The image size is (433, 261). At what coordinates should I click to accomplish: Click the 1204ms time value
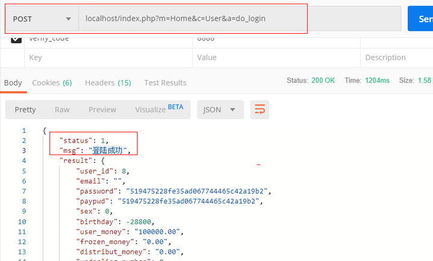coord(377,81)
